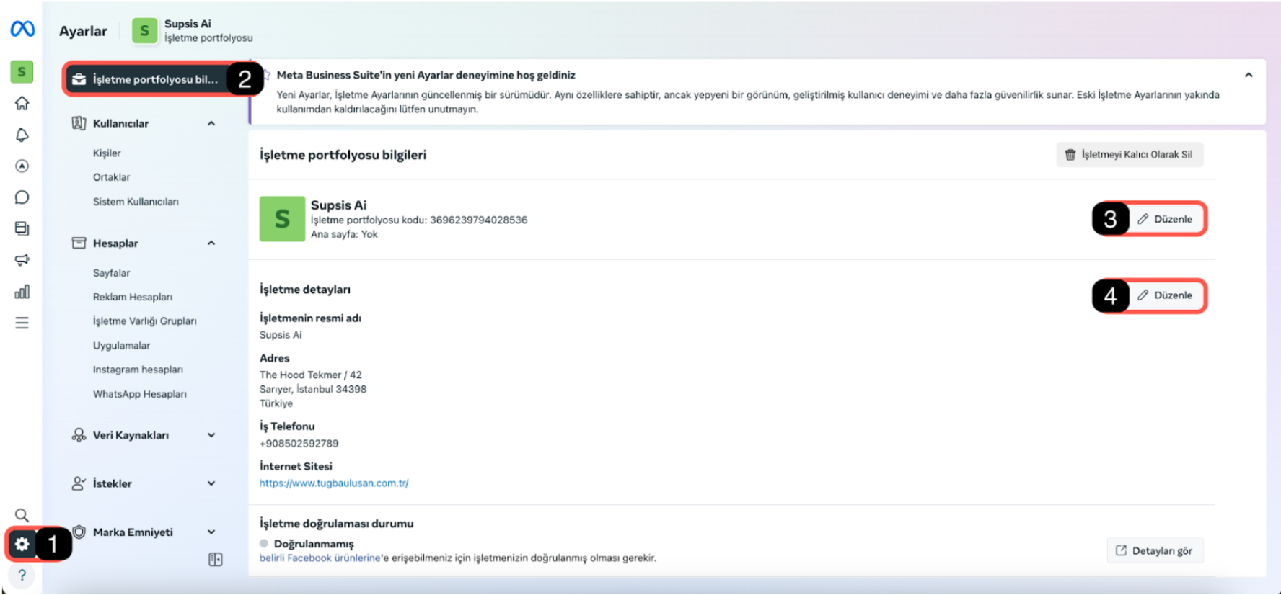This screenshot has width=1281, height=595.
Task: Click Düzenle next to Supsis Ai profile
Action: click(x=1165, y=219)
